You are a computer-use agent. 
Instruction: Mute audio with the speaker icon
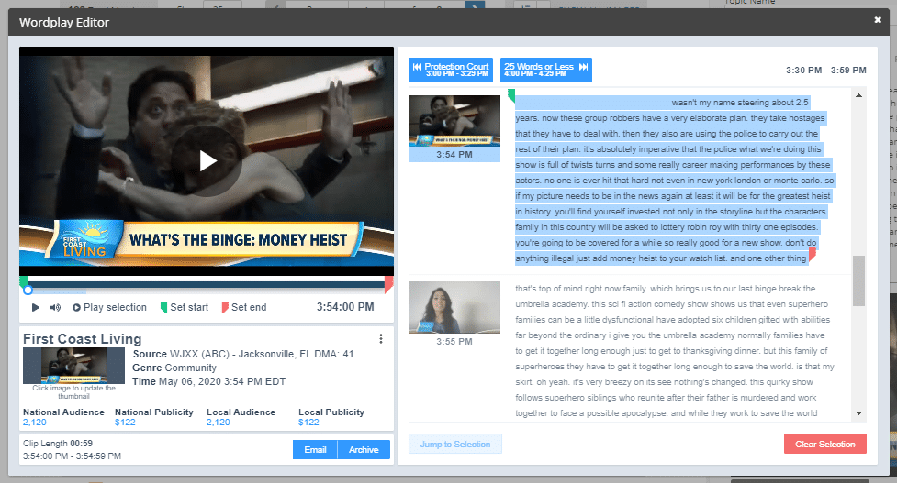55,307
